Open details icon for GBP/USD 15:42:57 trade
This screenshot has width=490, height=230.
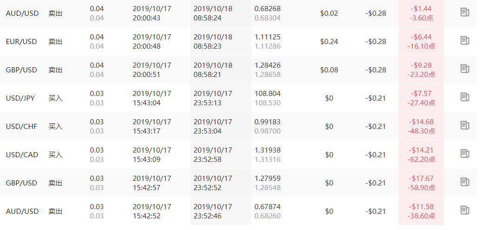[x=465, y=182]
